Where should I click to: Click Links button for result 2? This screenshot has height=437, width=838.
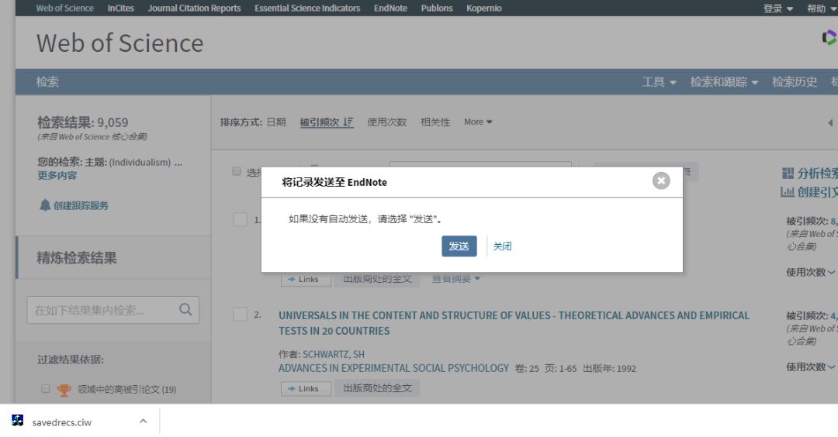[x=306, y=388]
